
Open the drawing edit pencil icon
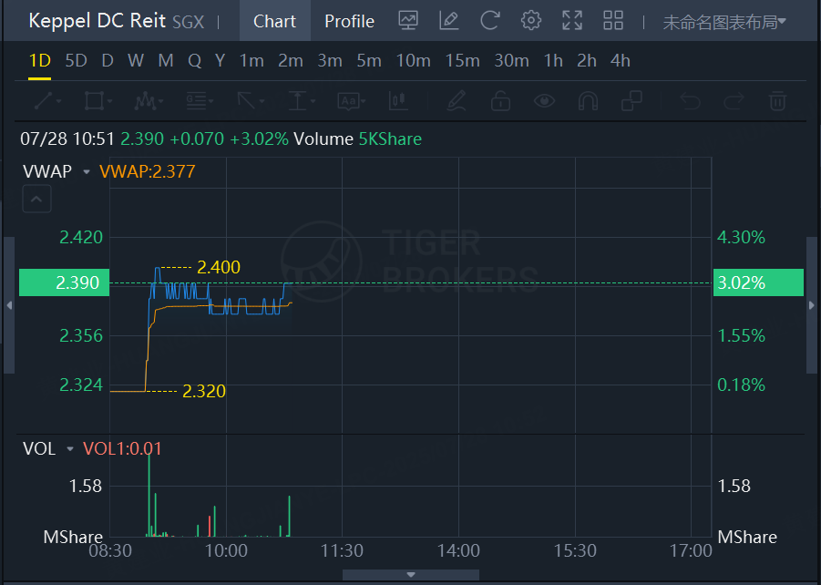coord(449,21)
